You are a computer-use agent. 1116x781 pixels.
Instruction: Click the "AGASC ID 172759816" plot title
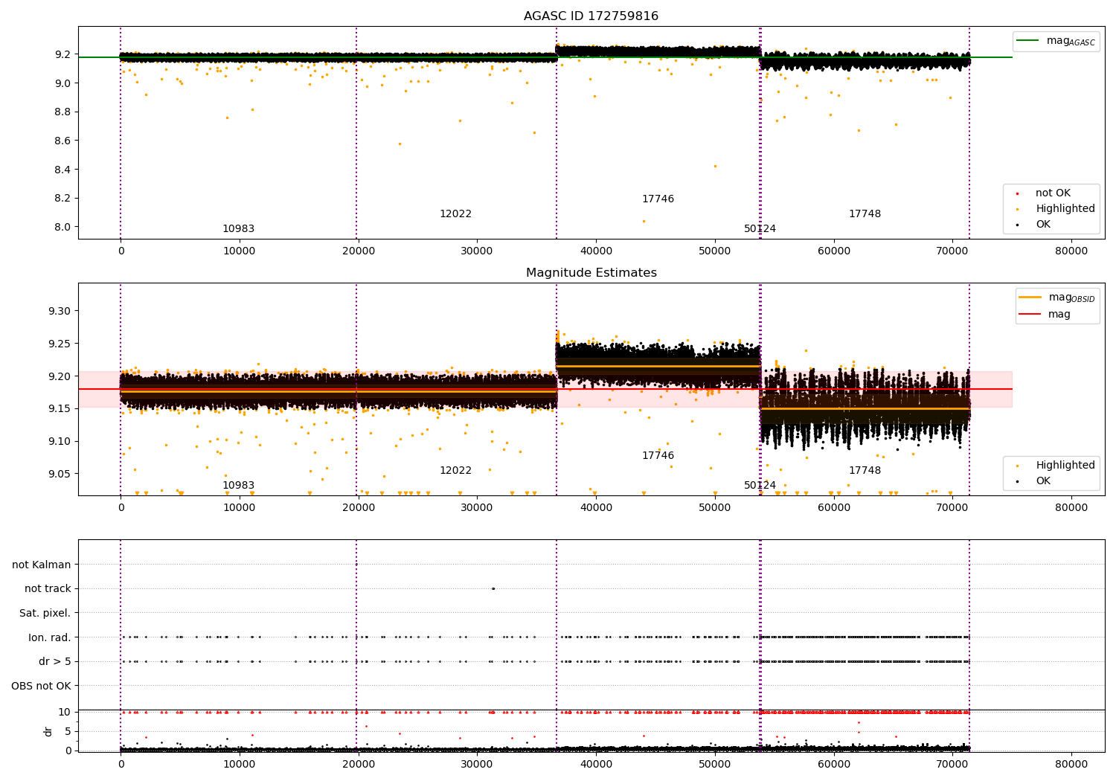tap(591, 16)
